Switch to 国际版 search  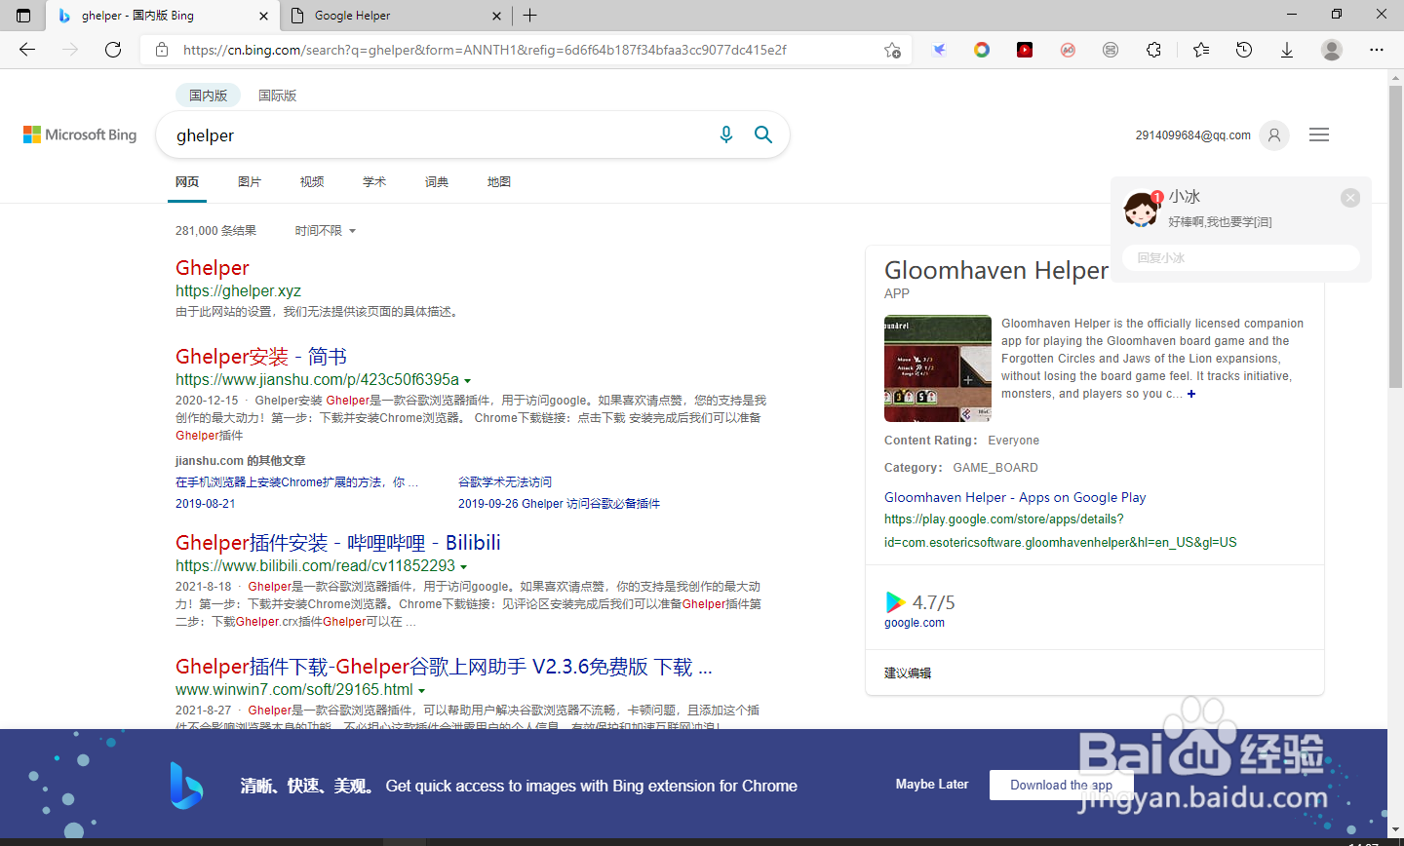pyautogui.click(x=277, y=96)
